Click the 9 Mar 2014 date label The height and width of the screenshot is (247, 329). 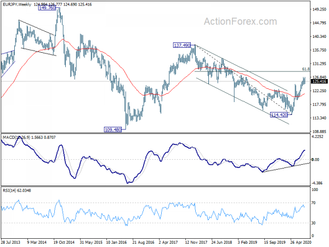37,242
